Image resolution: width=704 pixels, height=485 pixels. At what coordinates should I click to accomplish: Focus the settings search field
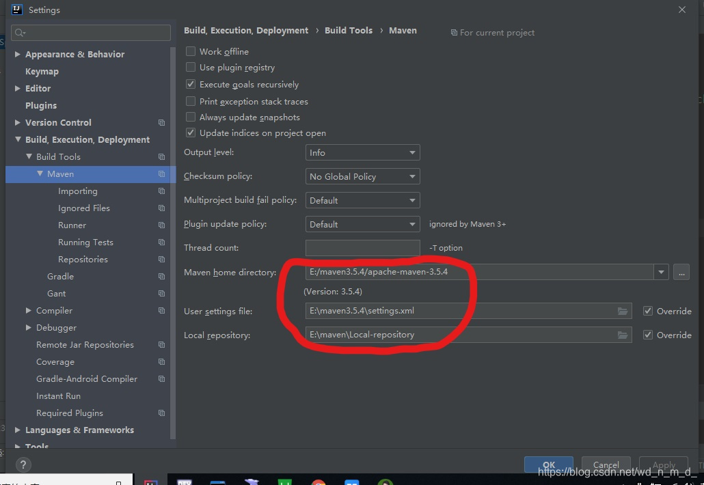[91, 33]
